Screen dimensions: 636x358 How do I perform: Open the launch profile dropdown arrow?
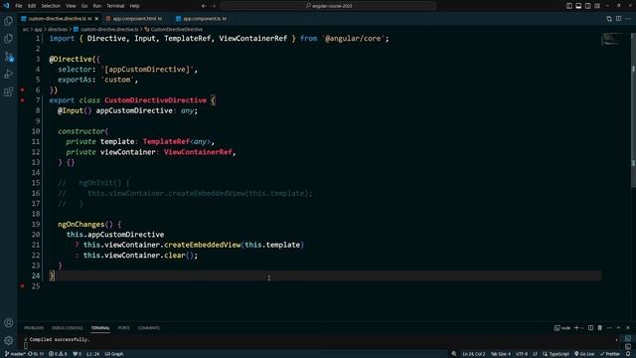pos(582,328)
